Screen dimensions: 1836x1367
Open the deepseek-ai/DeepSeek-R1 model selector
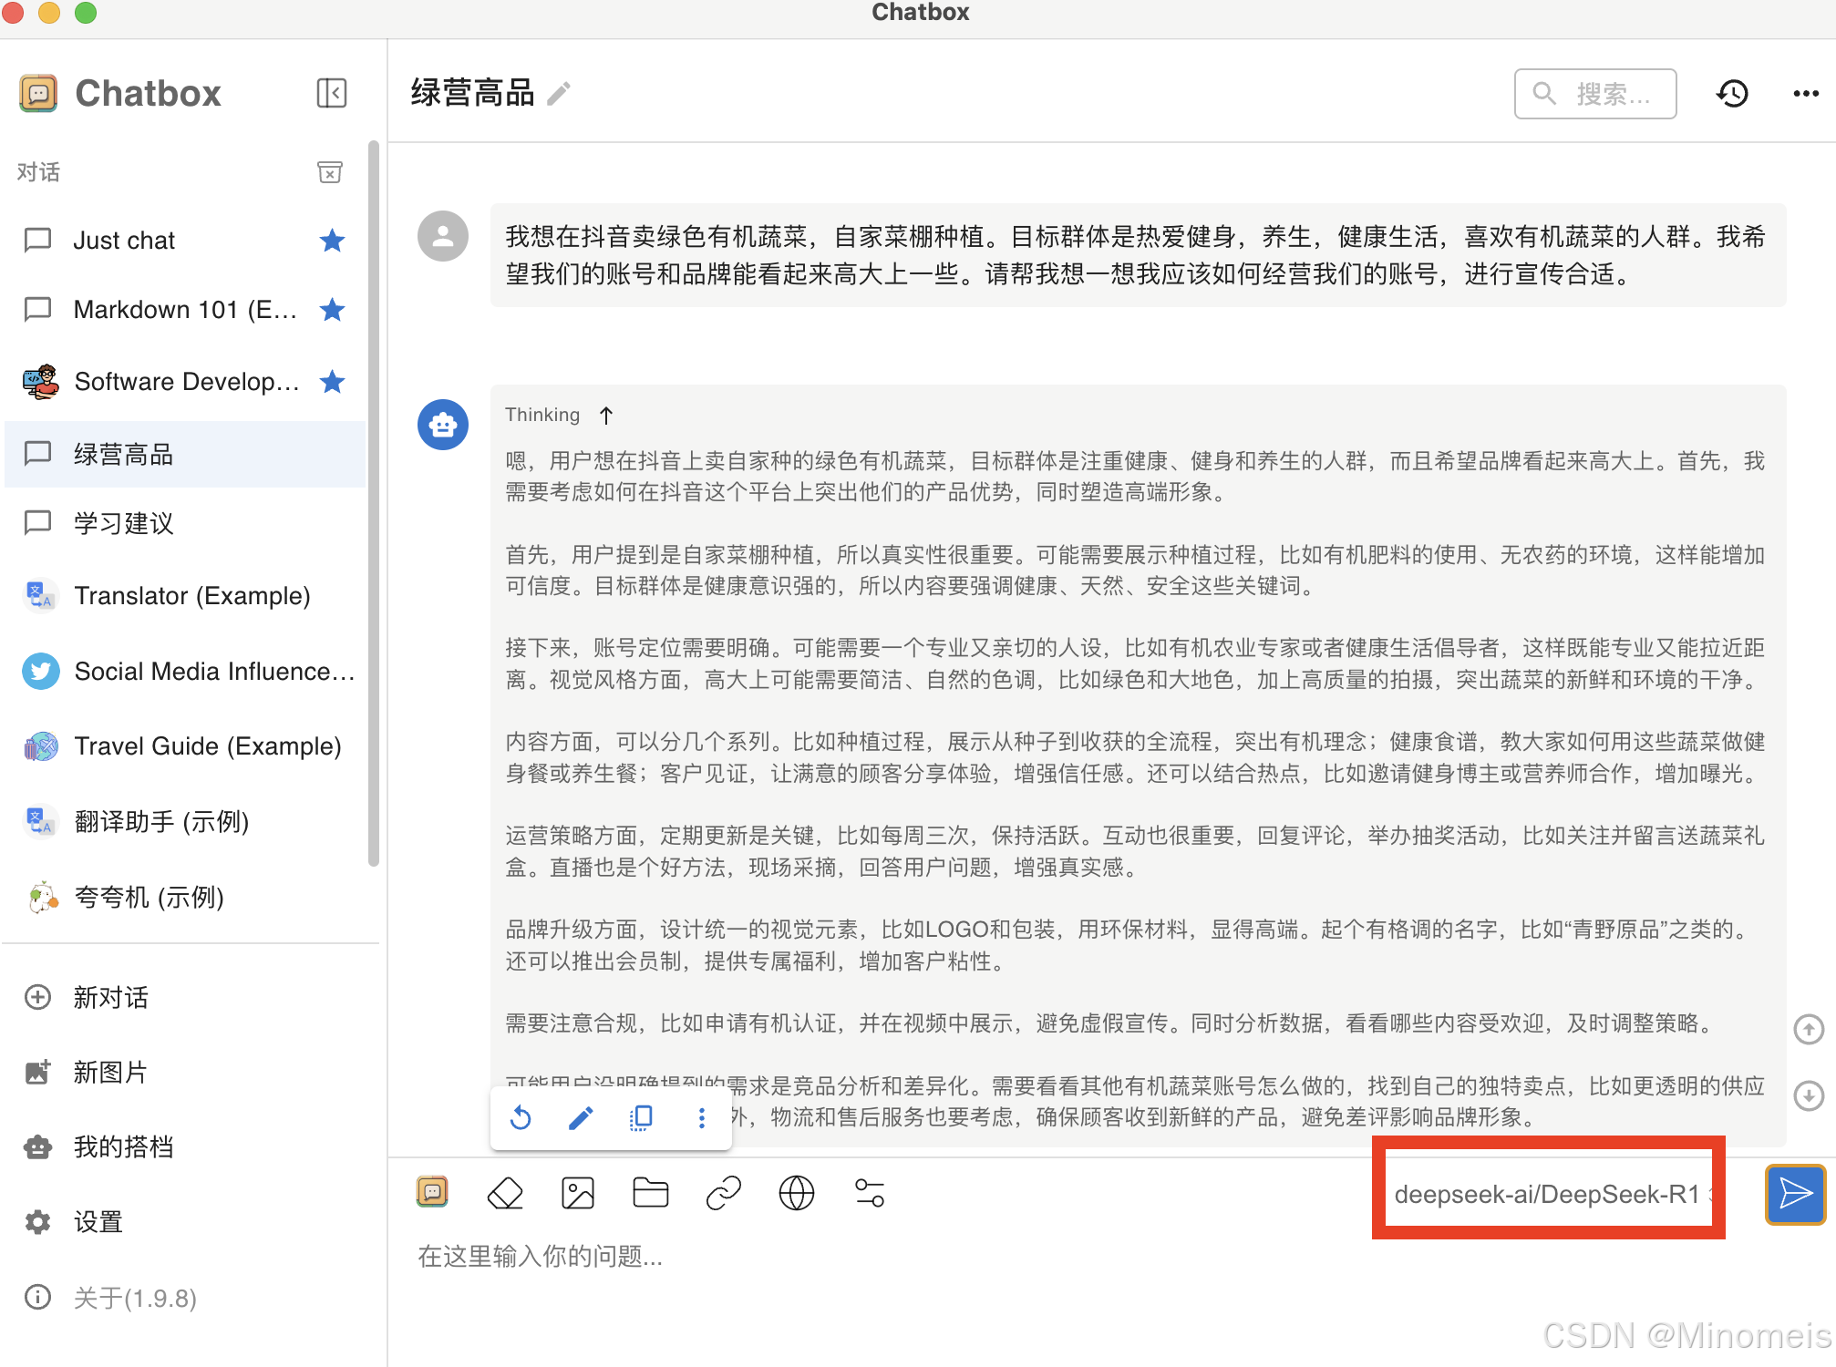tap(1548, 1194)
